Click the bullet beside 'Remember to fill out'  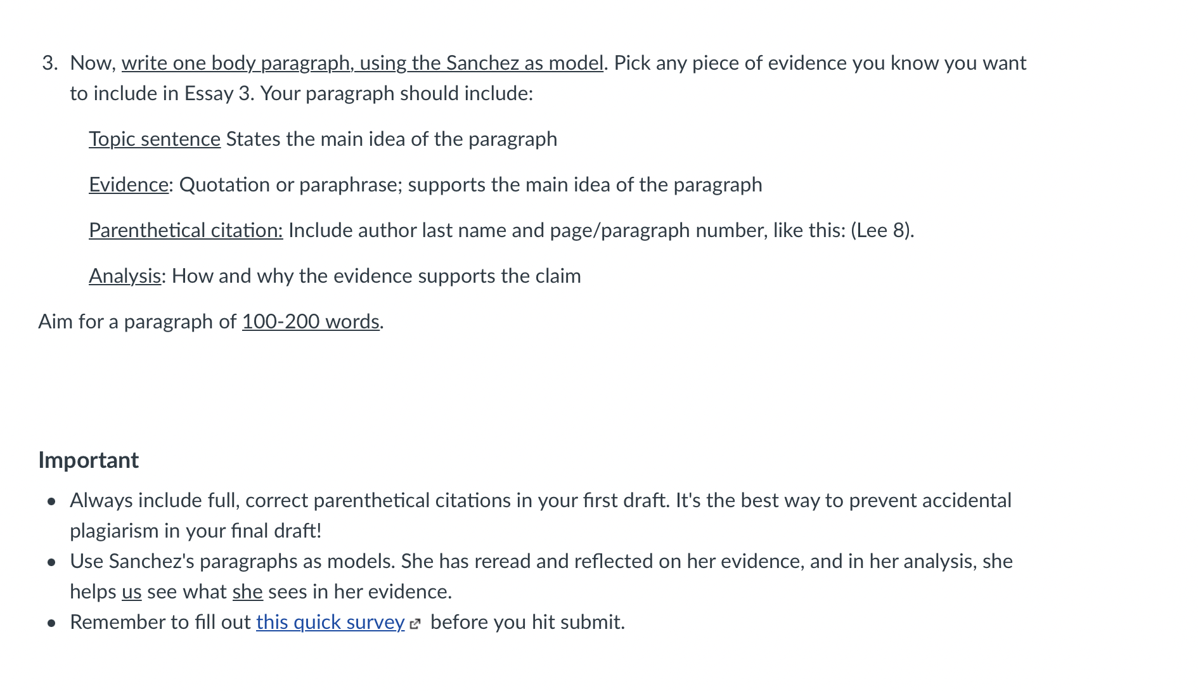tap(52, 624)
